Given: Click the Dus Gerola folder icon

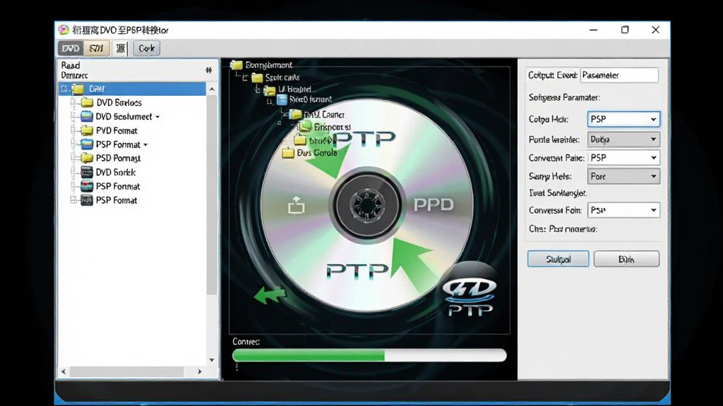Looking at the screenshot, I should point(288,153).
